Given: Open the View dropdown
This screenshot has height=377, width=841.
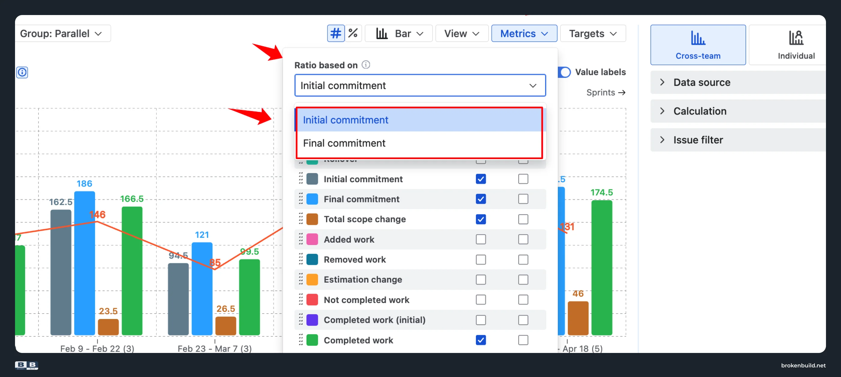Looking at the screenshot, I should pyautogui.click(x=462, y=33).
